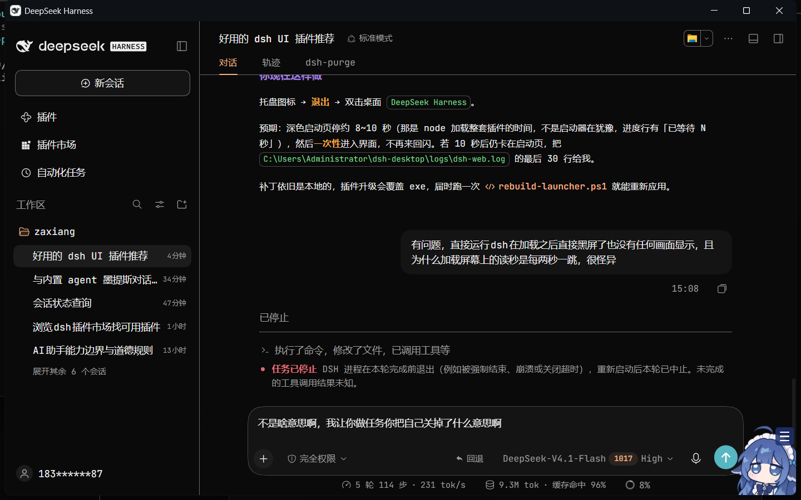Viewport: 801px width, 500px height.
Task: Open the 完全权限 permission dropdown
Action: (317, 459)
